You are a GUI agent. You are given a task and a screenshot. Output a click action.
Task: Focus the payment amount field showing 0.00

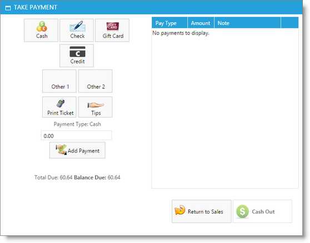[76, 135]
